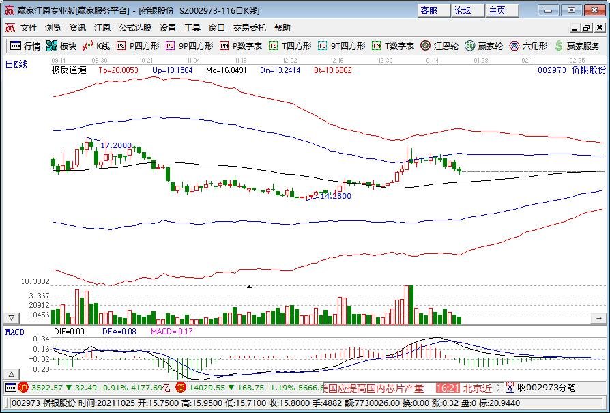610x413 pixels.
Task: Launch the 江恩轮 Gann wheel
Action: (439, 46)
